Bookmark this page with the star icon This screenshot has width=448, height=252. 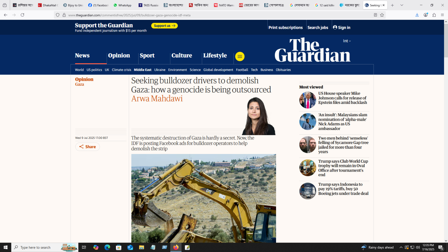point(382,15)
